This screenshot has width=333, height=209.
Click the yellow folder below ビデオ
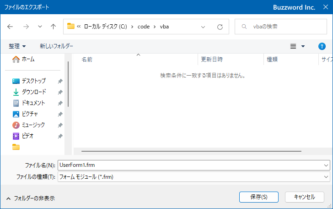click(x=16, y=147)
